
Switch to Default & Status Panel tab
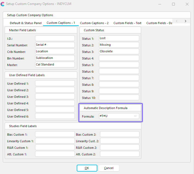[26, 23]
